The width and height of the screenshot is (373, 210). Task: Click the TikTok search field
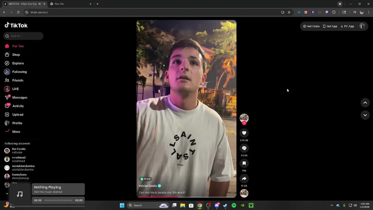(23, 36)
